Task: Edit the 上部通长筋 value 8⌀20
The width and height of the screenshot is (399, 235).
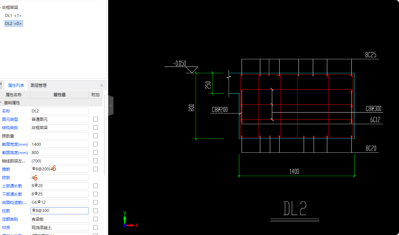Action: pos(60,186)
